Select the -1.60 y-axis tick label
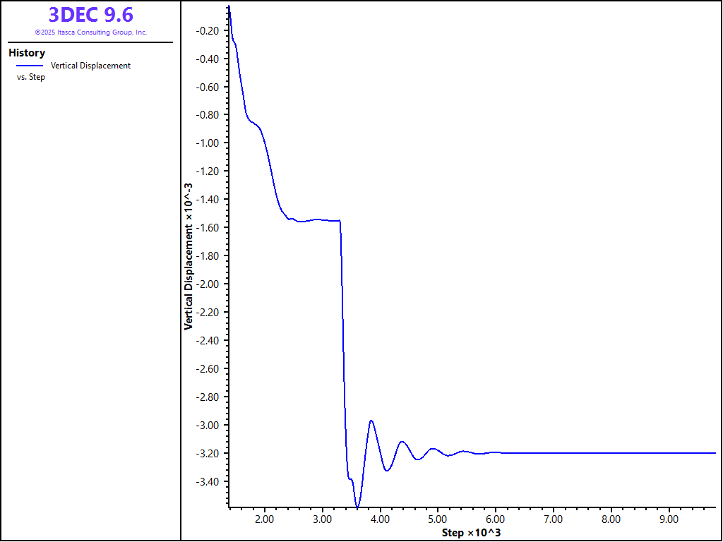Image resolution: width=723 pixels, height=542 pixels. 208,228
